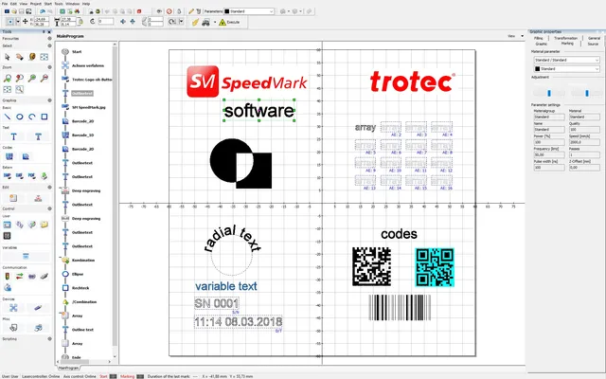
Task: Switch to the Marking tab
Action: pyautogui.click(x=567, y=44)
